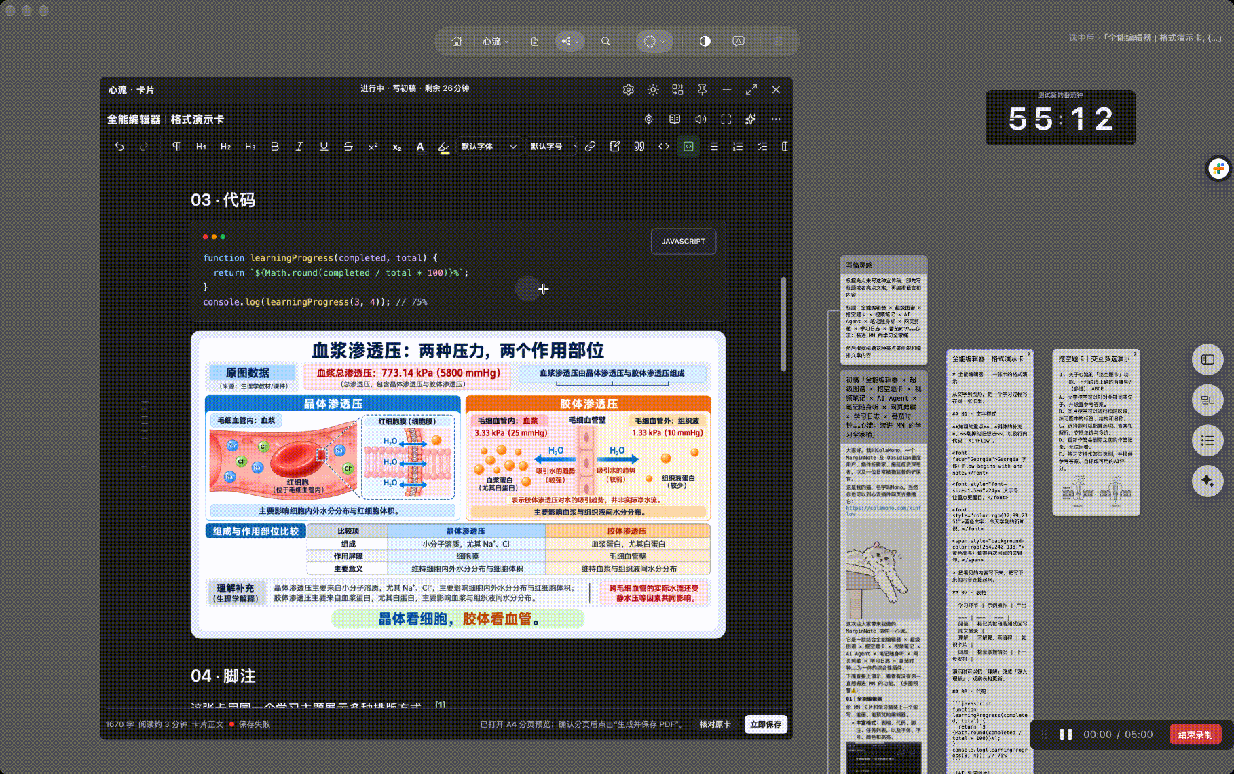Open card window settings gear
This screenshot has width=1234, height=774.
(629, 90)
